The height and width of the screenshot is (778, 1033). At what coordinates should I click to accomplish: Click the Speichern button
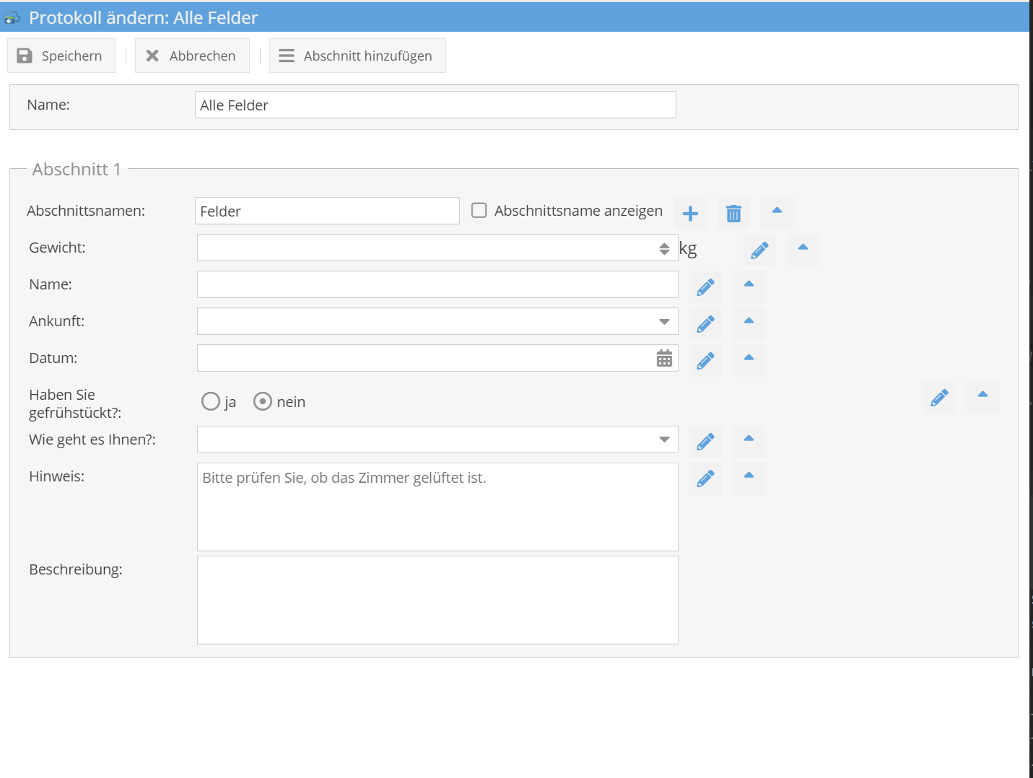pyautogui.click(x=61, y=56)
